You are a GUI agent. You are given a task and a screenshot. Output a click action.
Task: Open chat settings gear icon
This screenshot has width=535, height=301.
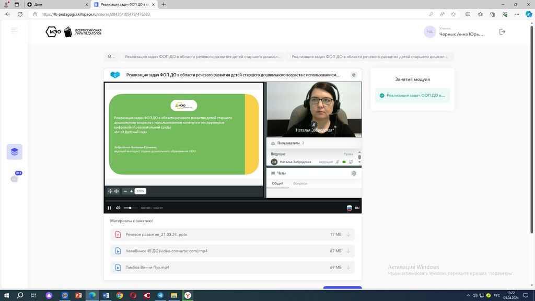[x=354, y=173]
